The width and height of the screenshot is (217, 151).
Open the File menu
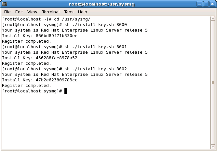(x=7, y=12)
